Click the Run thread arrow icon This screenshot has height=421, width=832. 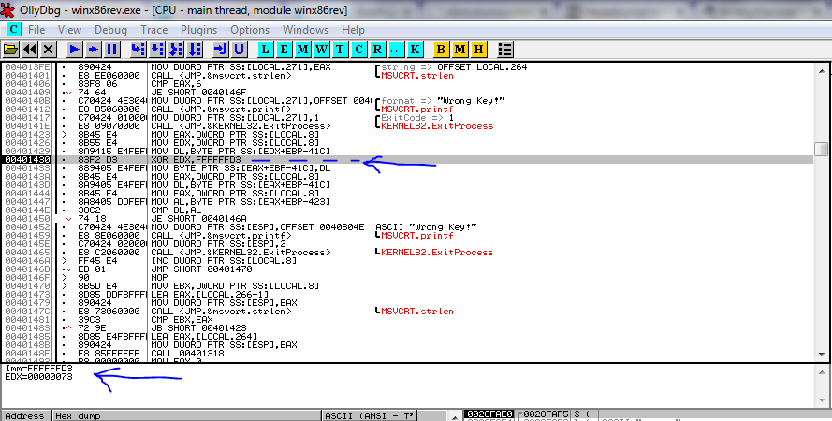click(94, 50)
